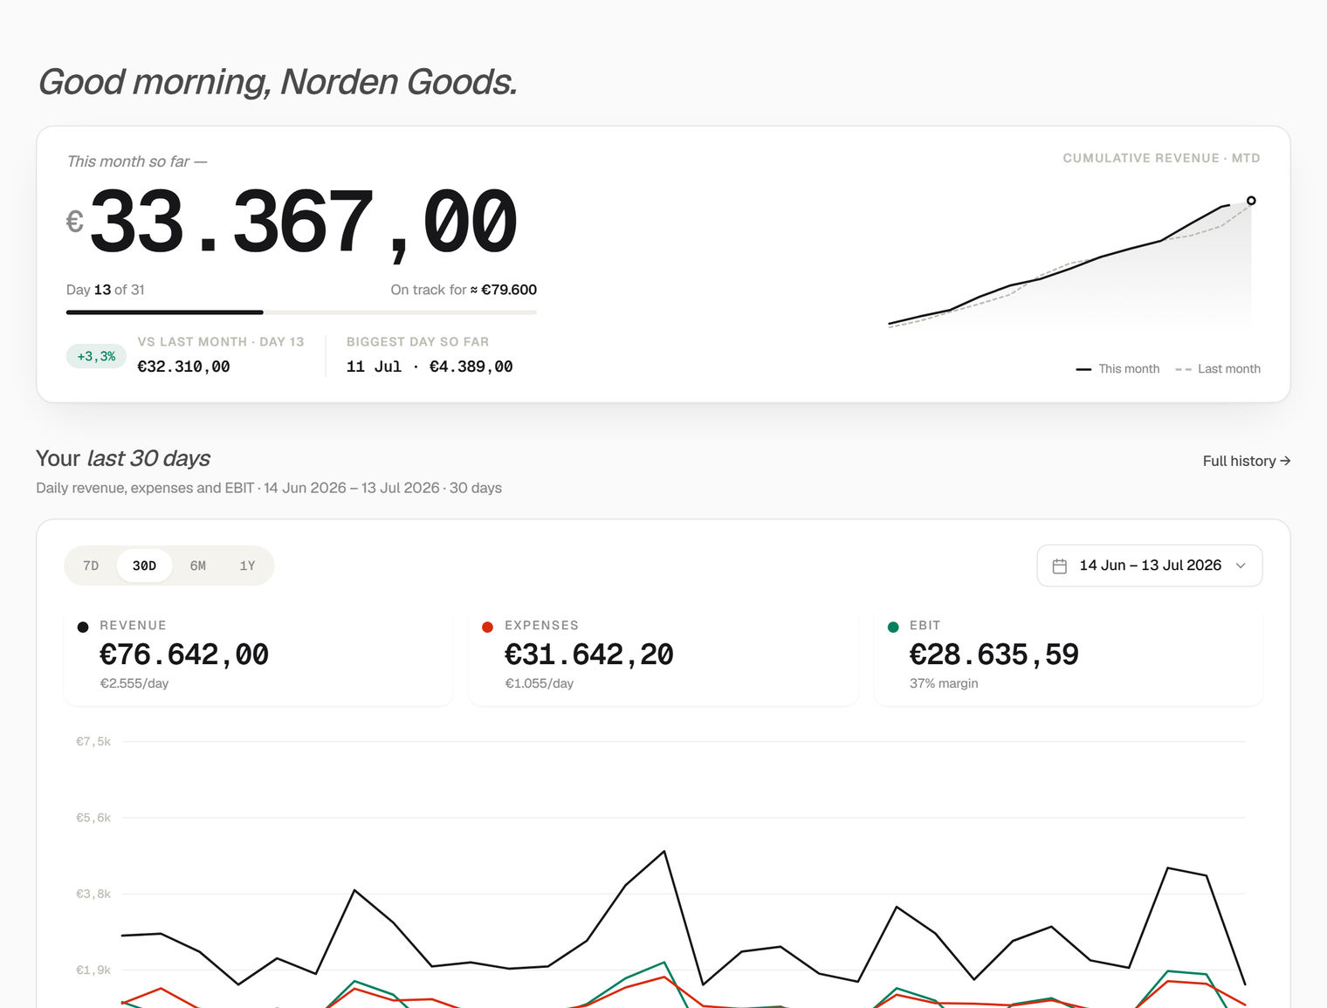Click the €1,9k axis label
Image resolution: width=1327 pixels, height=1008 pixels.
[x=93, y=970]
